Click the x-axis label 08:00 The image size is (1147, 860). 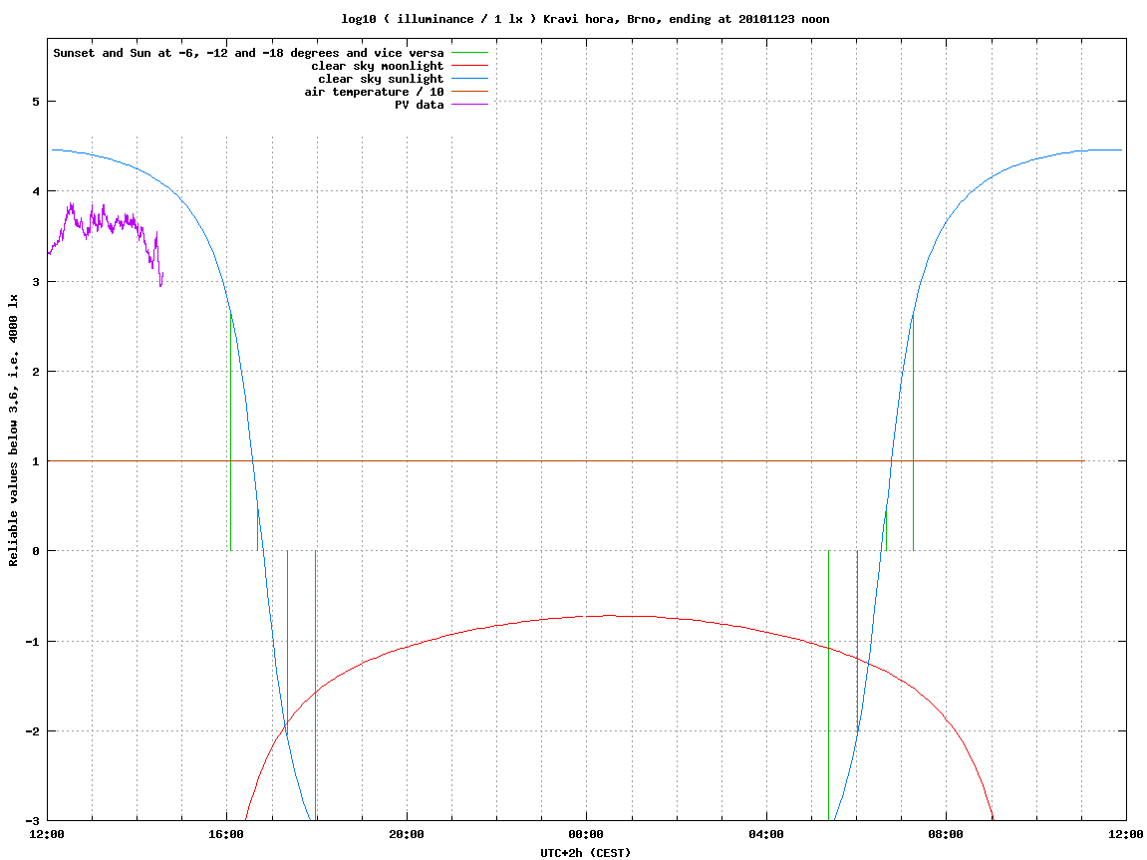pos(947,834)
